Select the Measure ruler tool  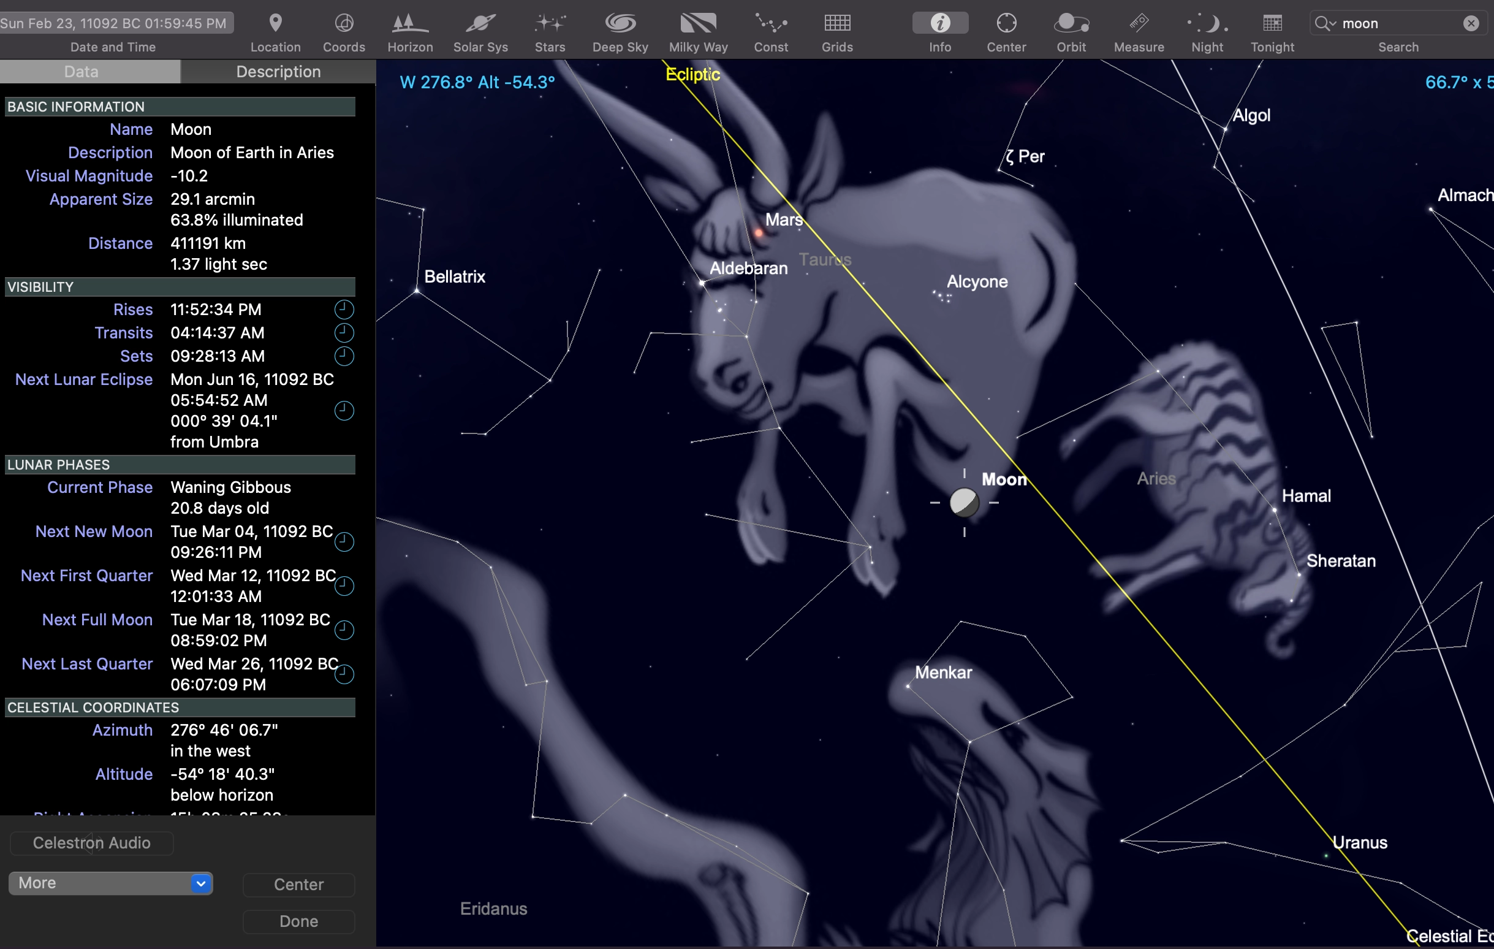[1139, 24]
